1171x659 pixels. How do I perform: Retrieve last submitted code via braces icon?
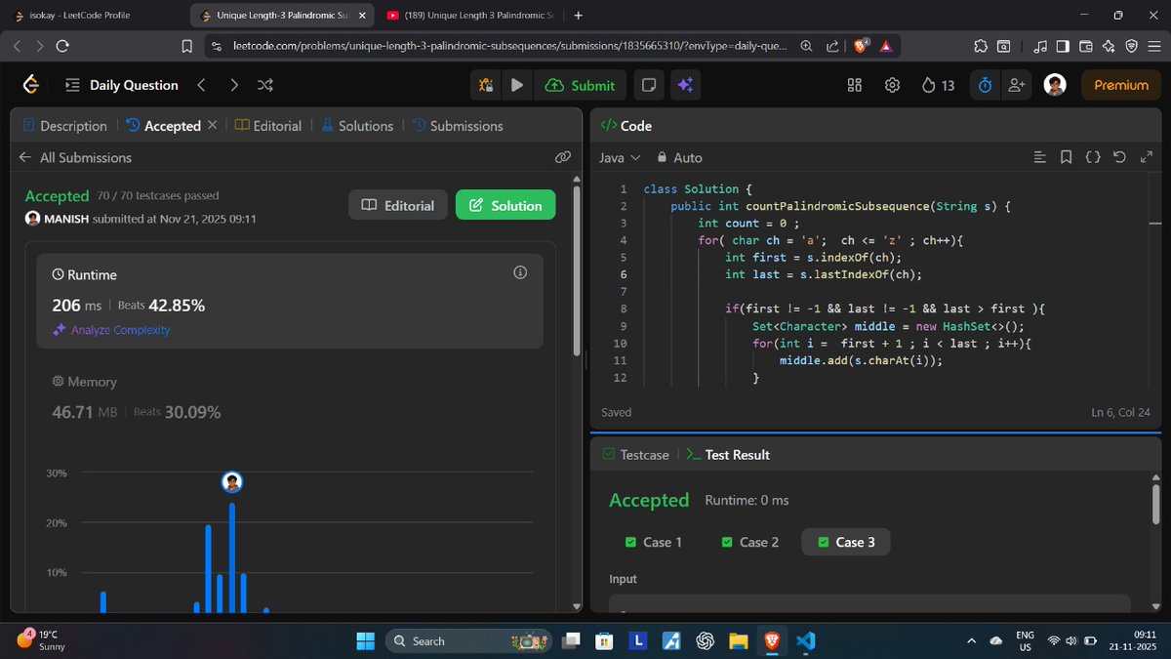click(x=1092, y=157)
